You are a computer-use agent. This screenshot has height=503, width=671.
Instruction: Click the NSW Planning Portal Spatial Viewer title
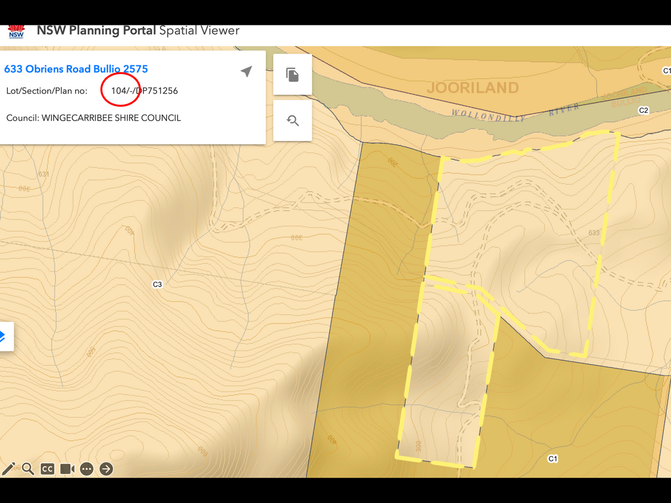[138, 30]
